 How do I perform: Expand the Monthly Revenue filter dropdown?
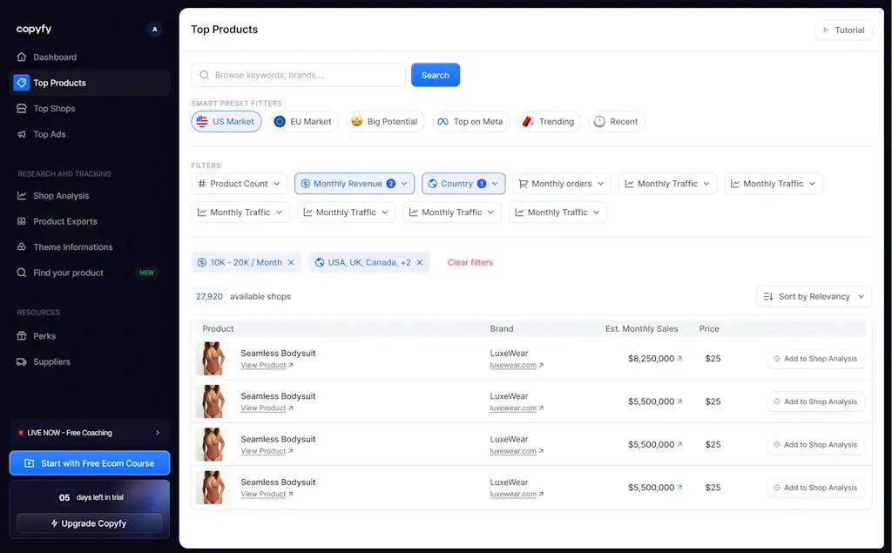click(x=354, y=184)
